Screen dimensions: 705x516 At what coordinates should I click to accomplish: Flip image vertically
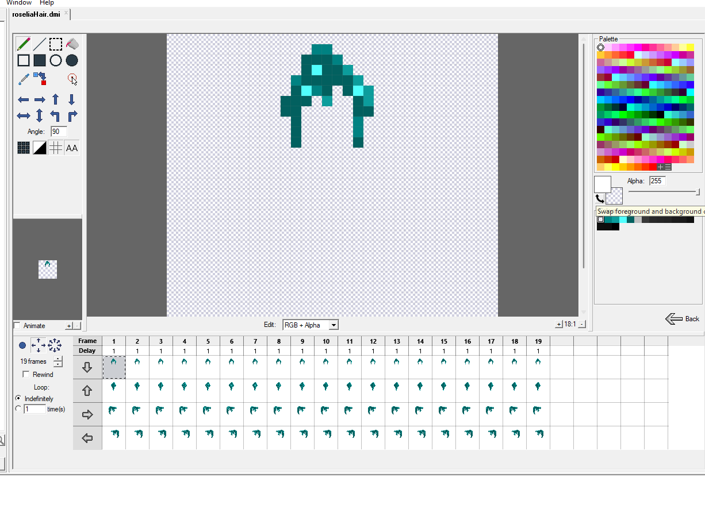(39, 115)
